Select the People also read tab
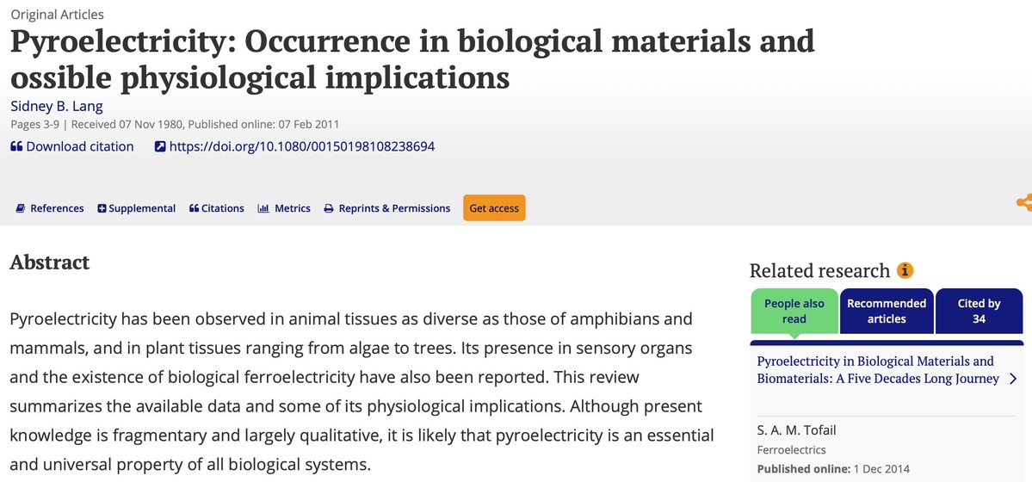Viewport: 1032px width, 482px height. (x=794, y=311)
